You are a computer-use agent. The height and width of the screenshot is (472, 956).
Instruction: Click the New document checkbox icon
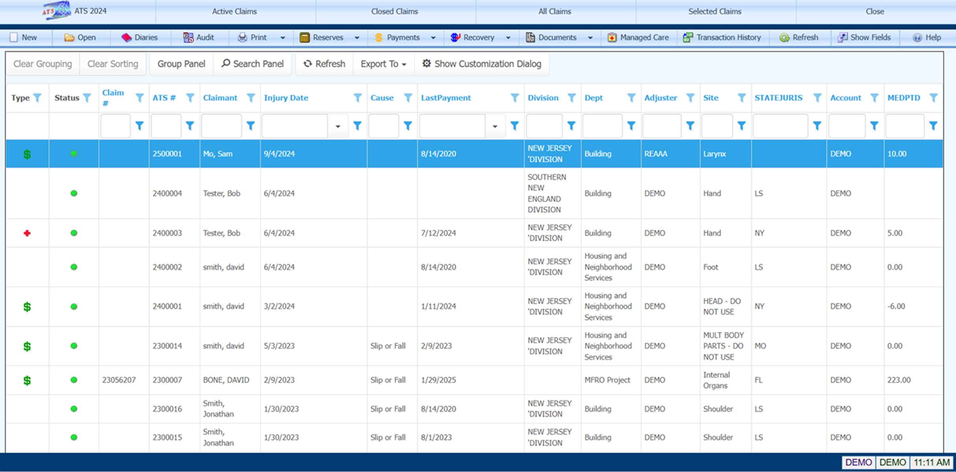point(14,37)
